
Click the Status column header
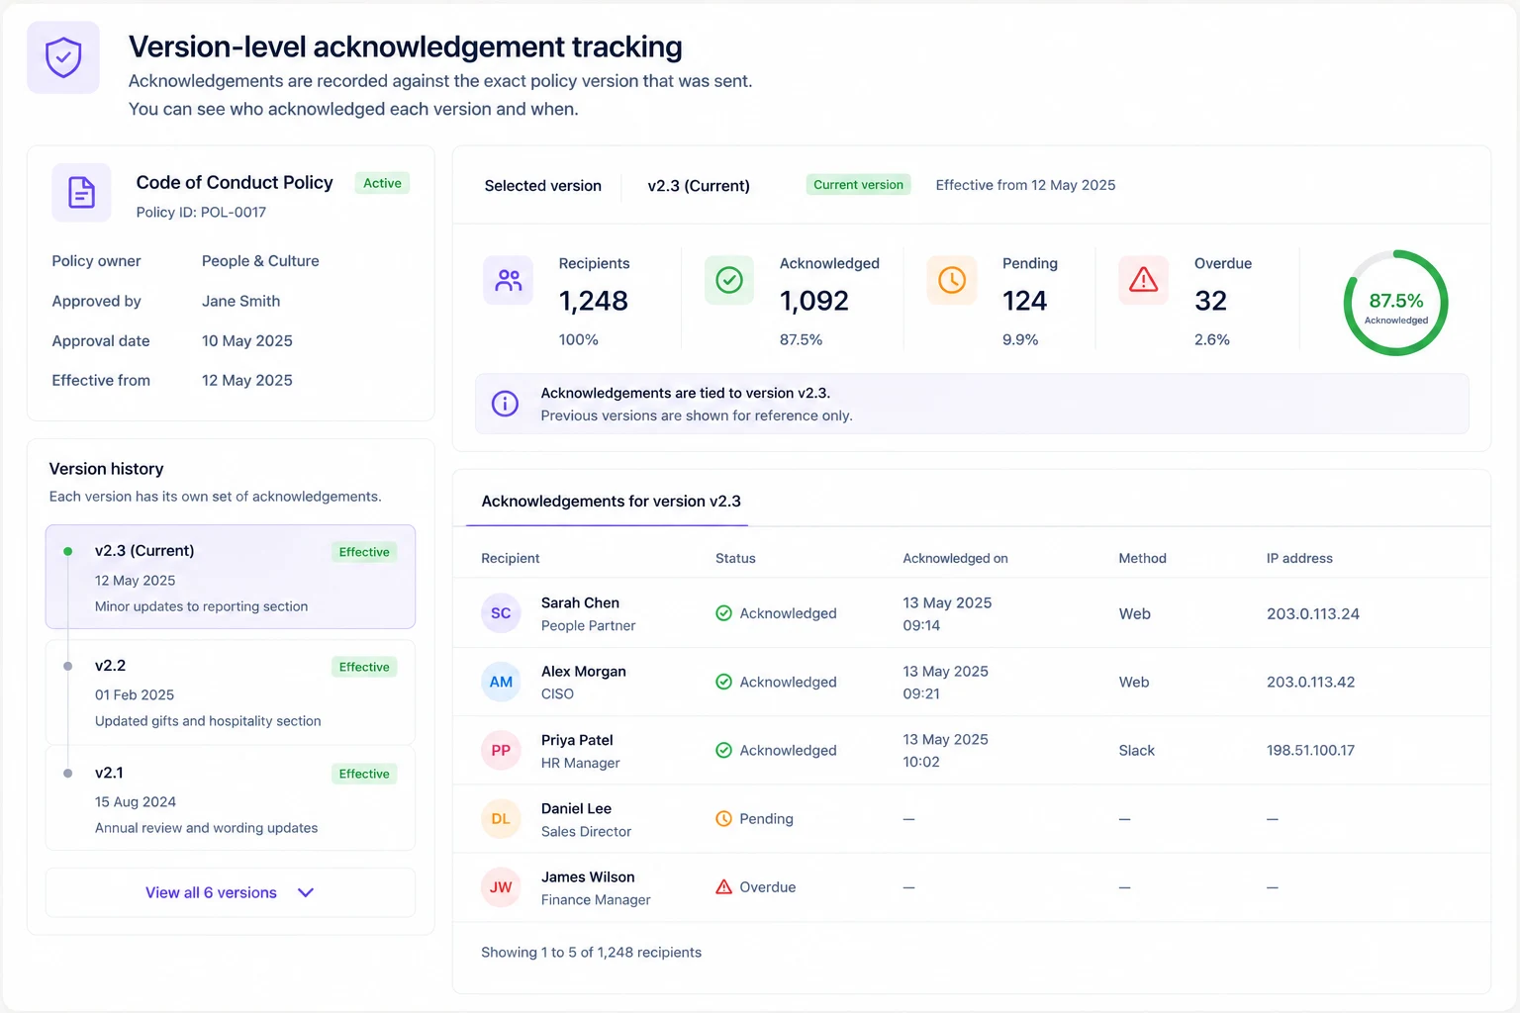click(735, 559)
